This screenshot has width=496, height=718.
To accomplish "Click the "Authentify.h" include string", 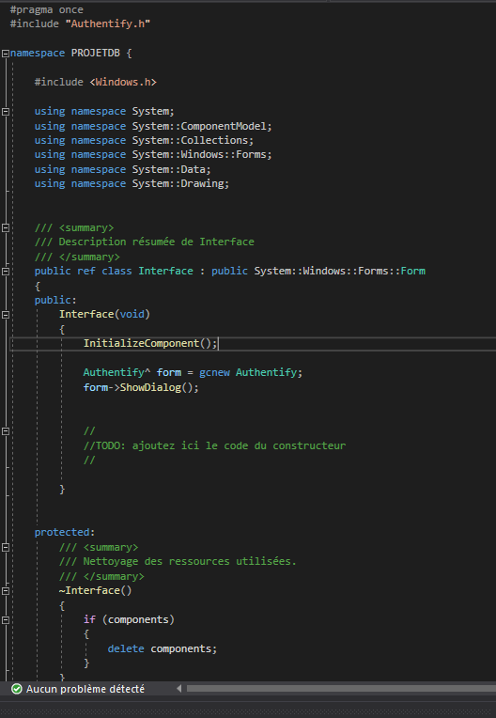I will click(x=107, y=23).
